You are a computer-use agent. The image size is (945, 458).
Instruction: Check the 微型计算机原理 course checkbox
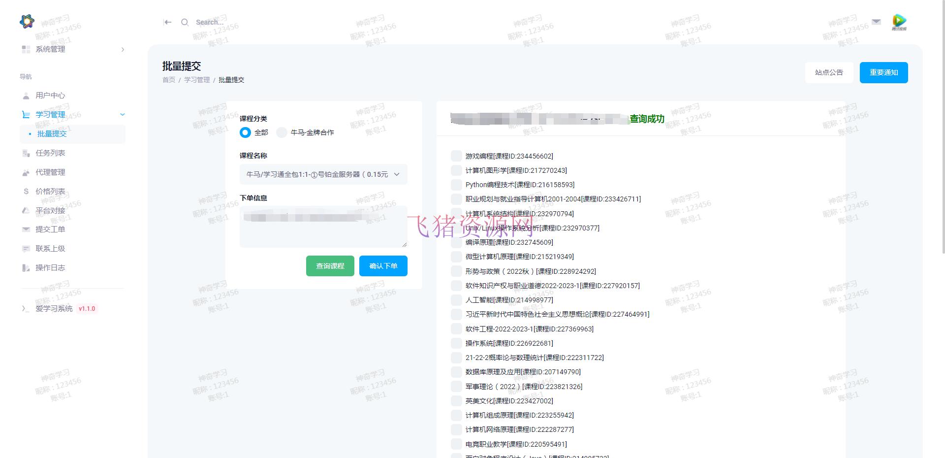point(456,257)
